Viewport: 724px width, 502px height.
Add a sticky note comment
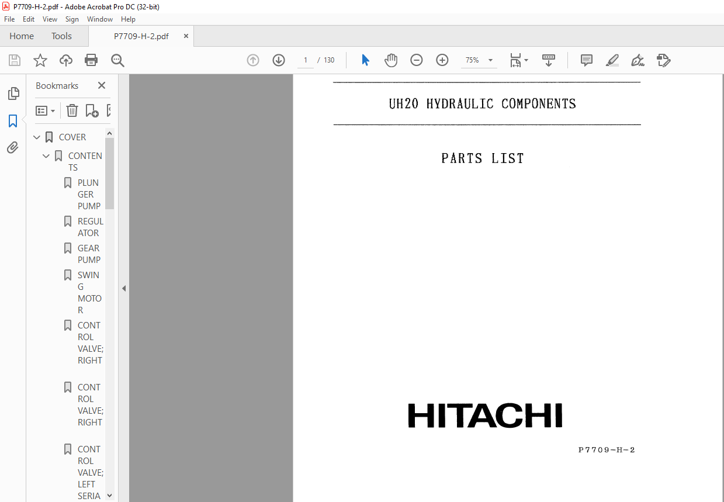pyautogui.click(x=587, y=60)
